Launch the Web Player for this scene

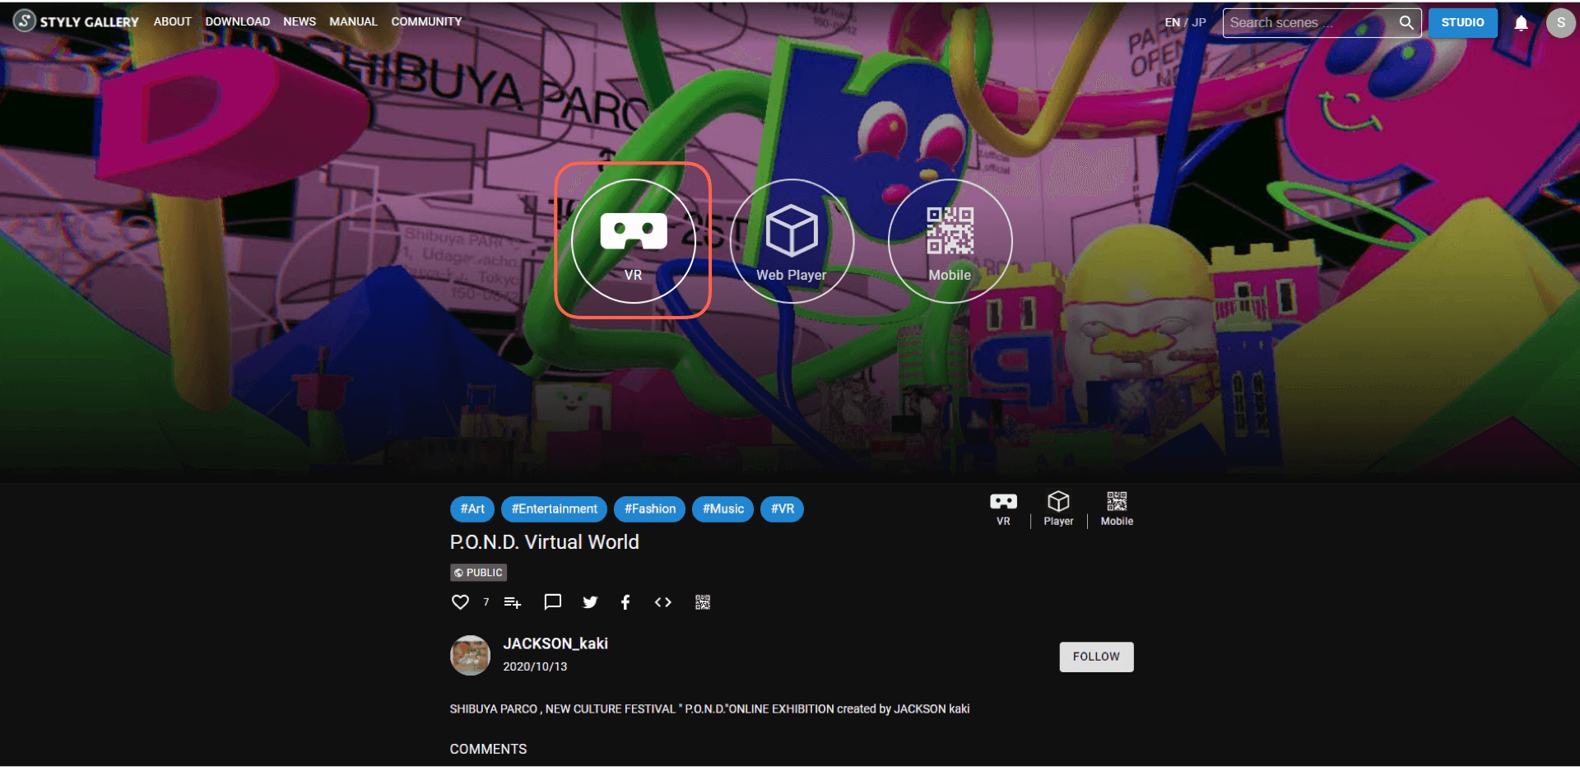tap(791, 240)
